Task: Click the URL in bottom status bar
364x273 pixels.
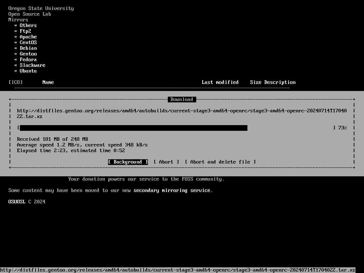Action: pos(178,270)
